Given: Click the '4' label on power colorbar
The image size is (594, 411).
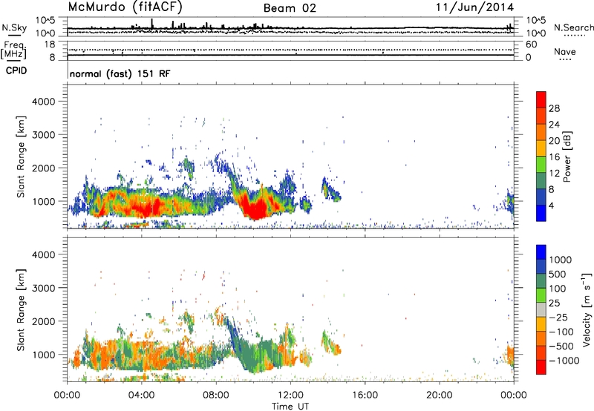Looking at the screenshot, I should 551,205.
